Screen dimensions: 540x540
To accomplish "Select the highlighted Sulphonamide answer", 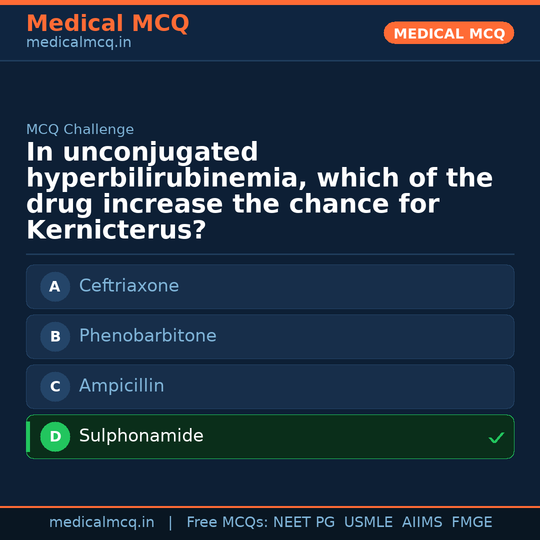I will pyautogui.click(x=270, y=436).
